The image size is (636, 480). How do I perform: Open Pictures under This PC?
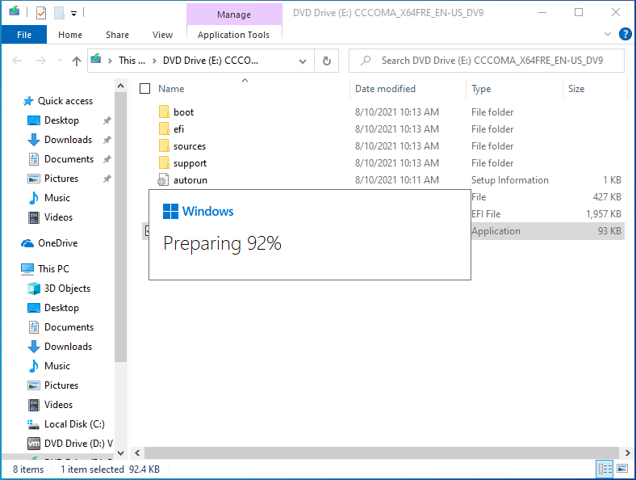(x=61, y=385)
